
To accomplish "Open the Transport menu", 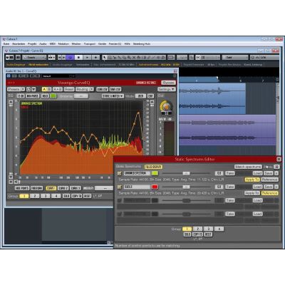I will click(x=90, y=44).
